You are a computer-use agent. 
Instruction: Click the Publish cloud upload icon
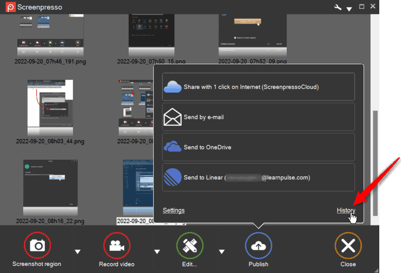click(259, 246)
